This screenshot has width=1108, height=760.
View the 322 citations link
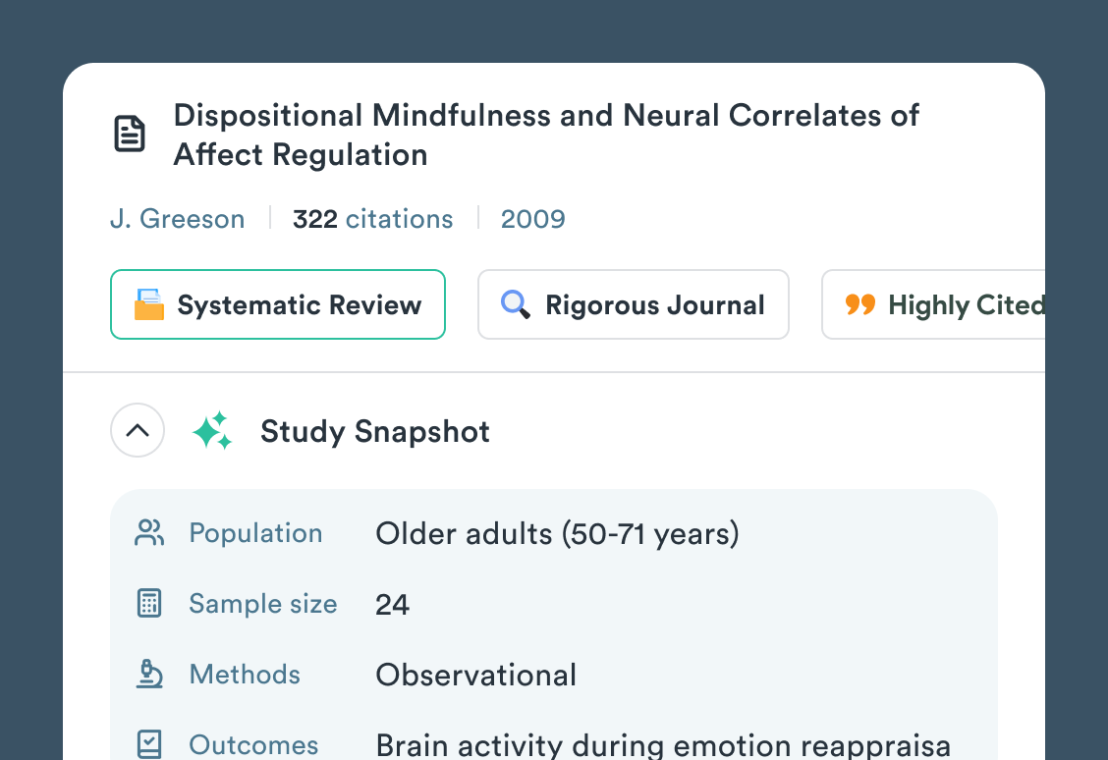pyautogui.click(x=372, y=219)
